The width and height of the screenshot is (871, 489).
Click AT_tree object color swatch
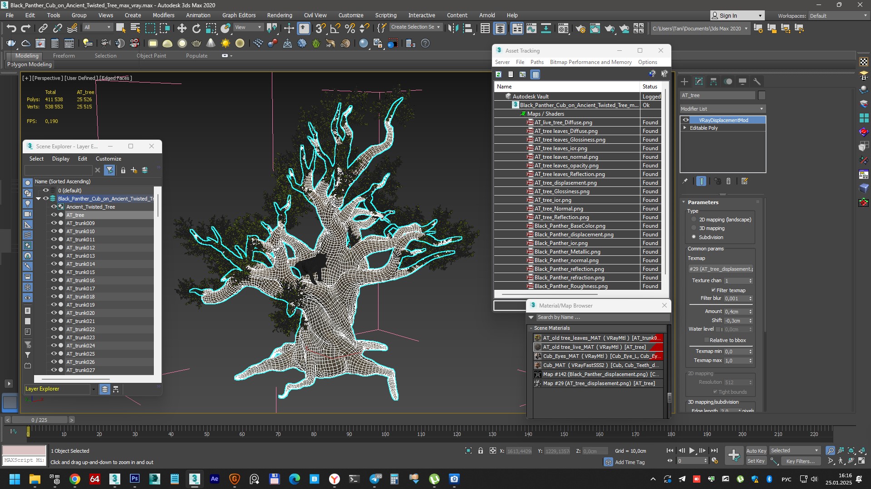click(x=762, y=95)
